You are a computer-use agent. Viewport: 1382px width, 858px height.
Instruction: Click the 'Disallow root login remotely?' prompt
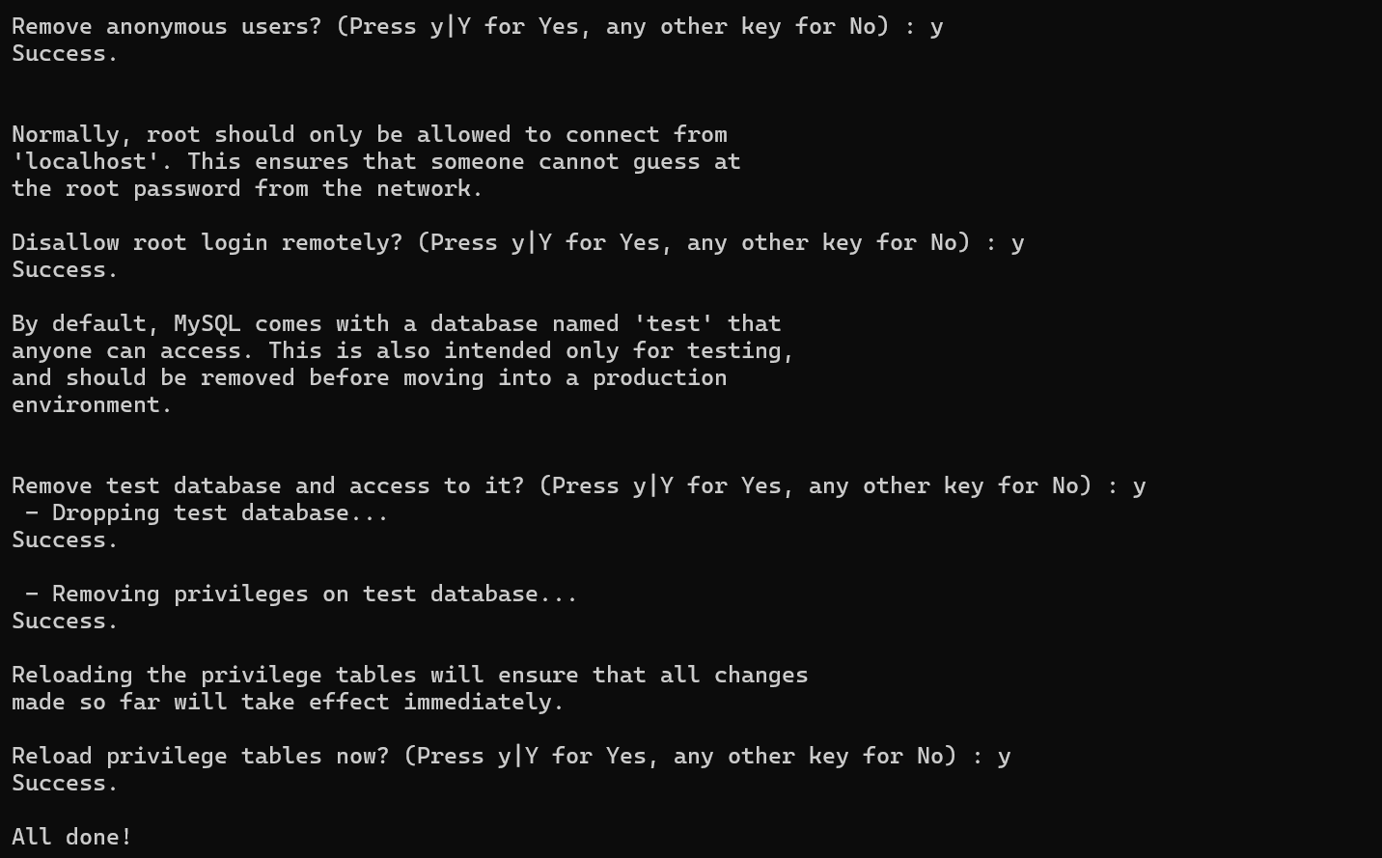pyautogui.click(x=517, y=242)
